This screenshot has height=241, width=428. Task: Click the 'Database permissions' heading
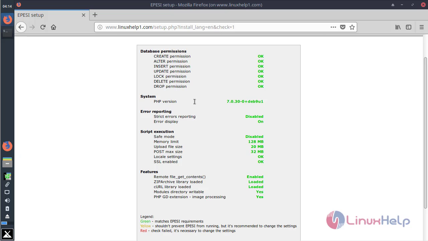tap(164, 51)
